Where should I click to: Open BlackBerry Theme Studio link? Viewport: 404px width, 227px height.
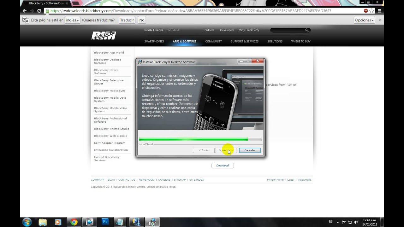(112, 129)
